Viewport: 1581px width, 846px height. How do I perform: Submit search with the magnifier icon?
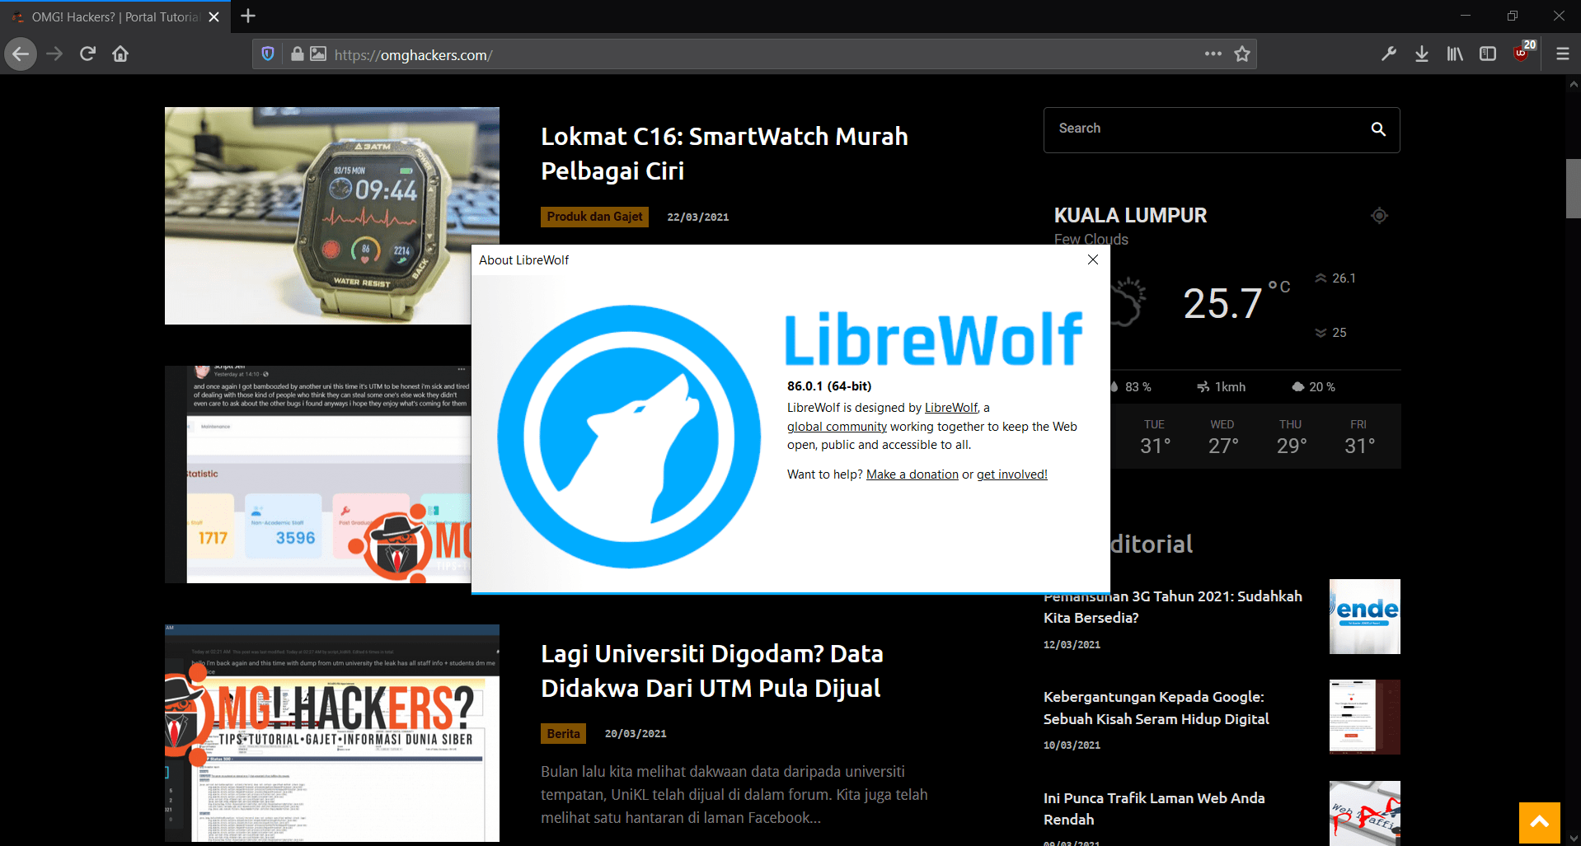click(x=1378, y=129)
